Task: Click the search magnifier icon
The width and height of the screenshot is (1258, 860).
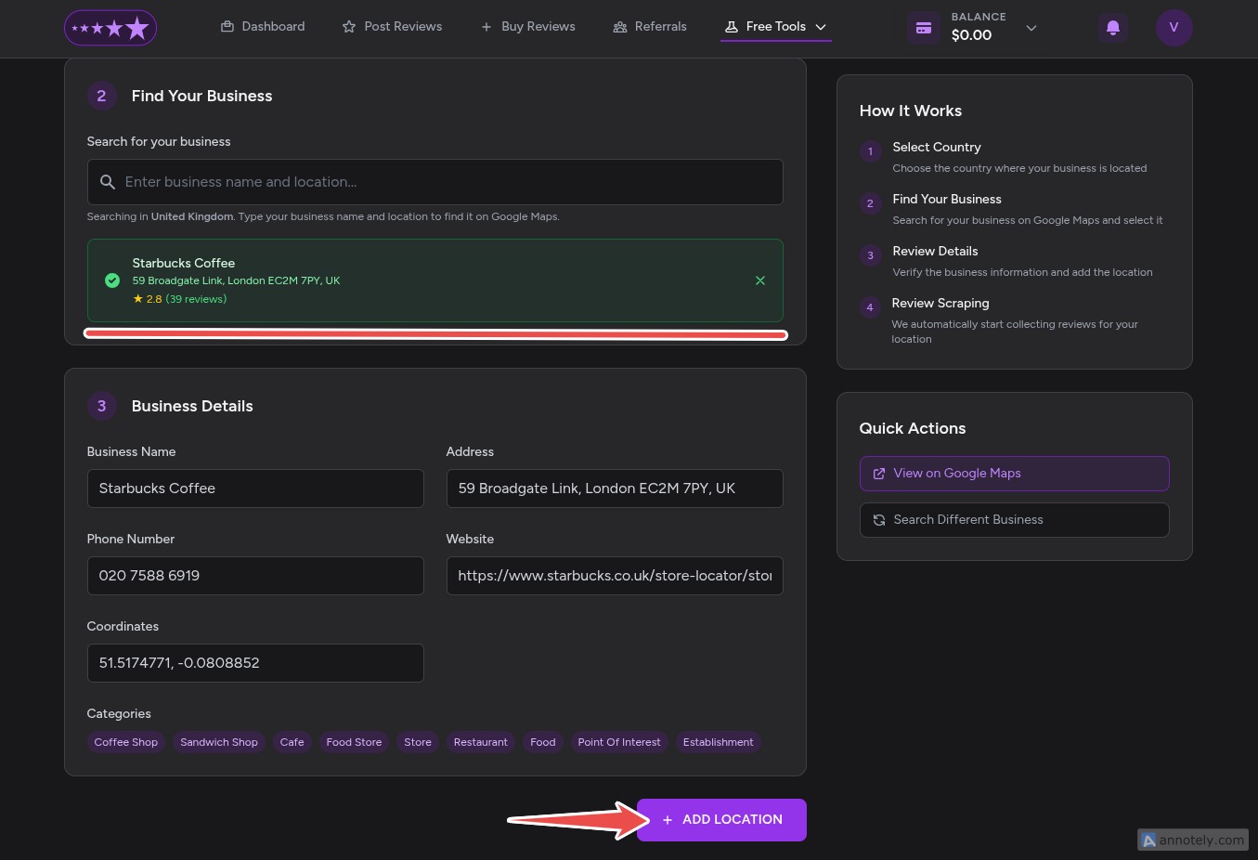Action: pos(108,182)
